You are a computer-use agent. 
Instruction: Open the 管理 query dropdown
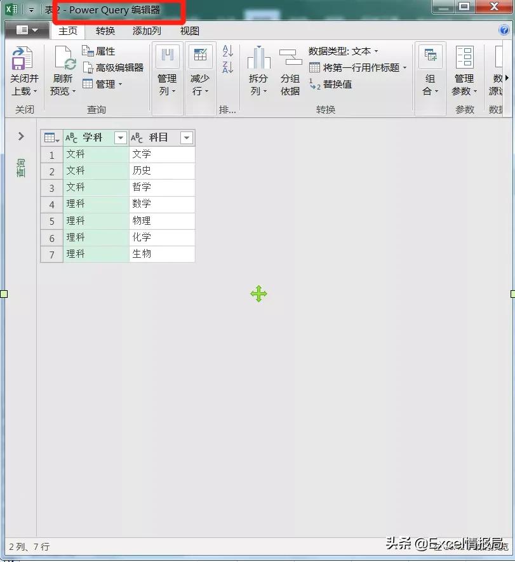click(x=102, y=84)
